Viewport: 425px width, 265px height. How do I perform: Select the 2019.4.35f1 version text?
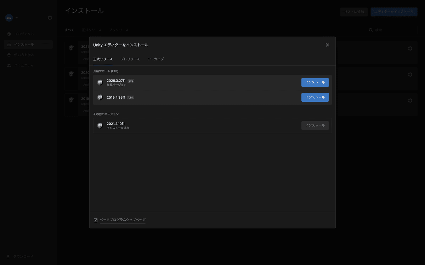[x=116, y=98]
